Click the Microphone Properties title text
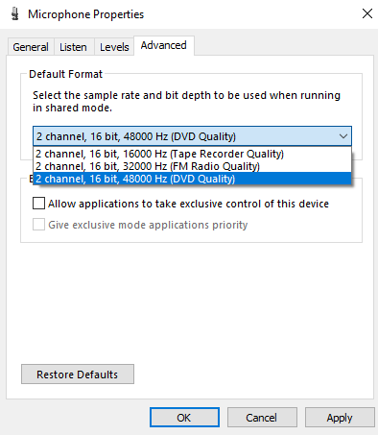This screenshot has width=378, height=435. (85, 14)
